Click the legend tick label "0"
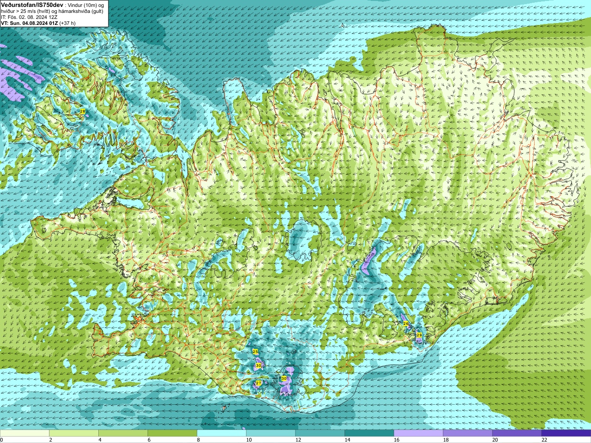The image size is (591, 443). [x=1, y=440]
